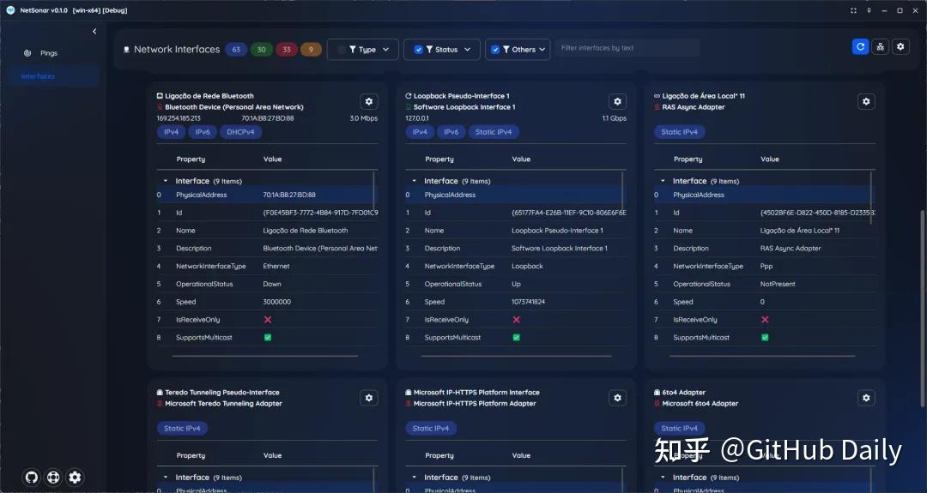Click the blue 63 total interfaces badge

pos(236,50)
